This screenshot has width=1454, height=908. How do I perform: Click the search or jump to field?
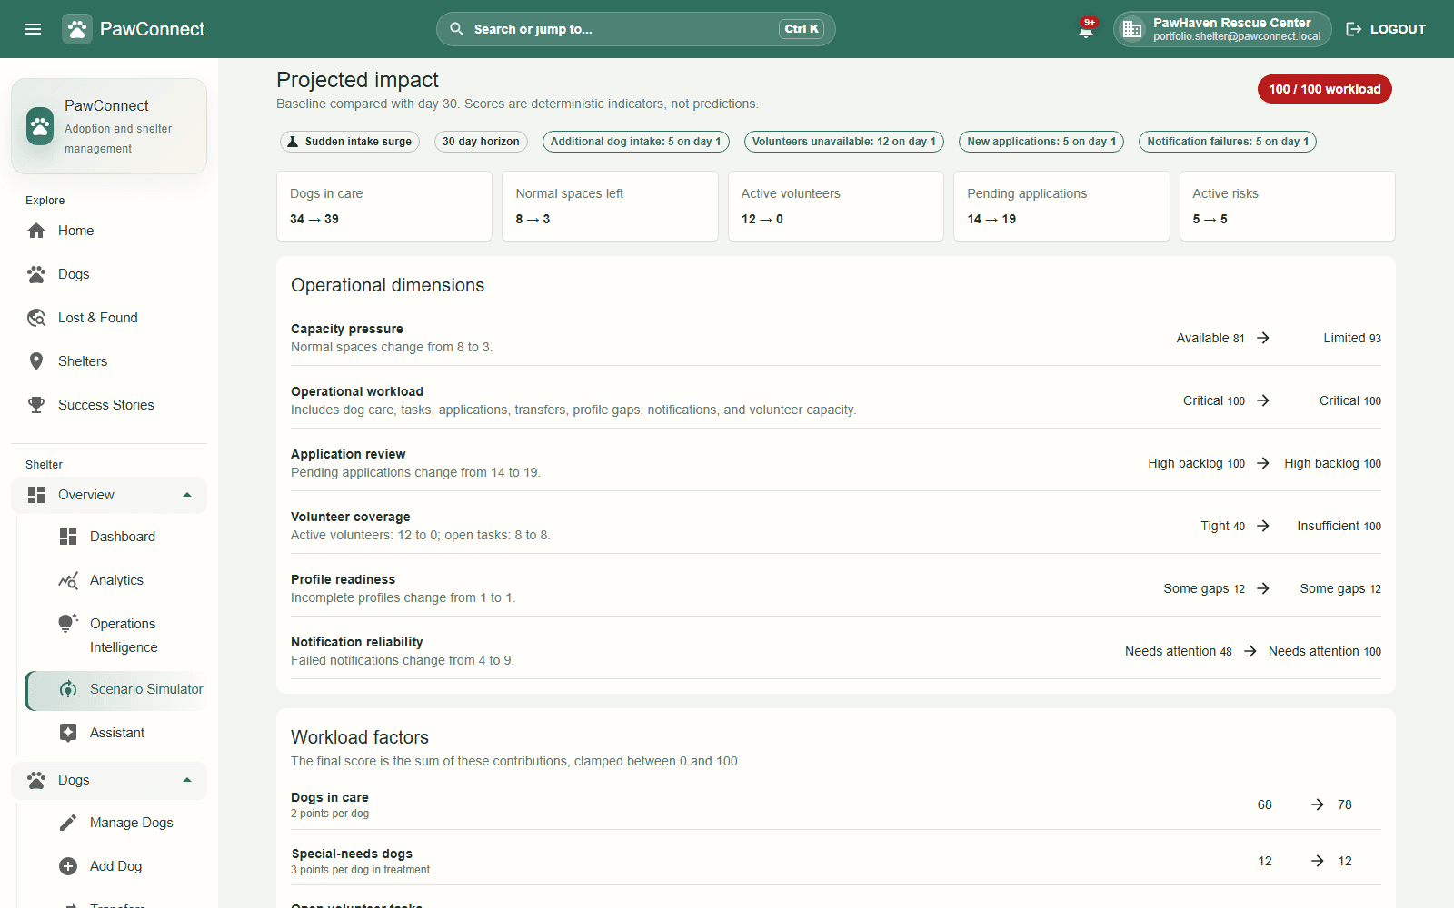coord(636,29)
